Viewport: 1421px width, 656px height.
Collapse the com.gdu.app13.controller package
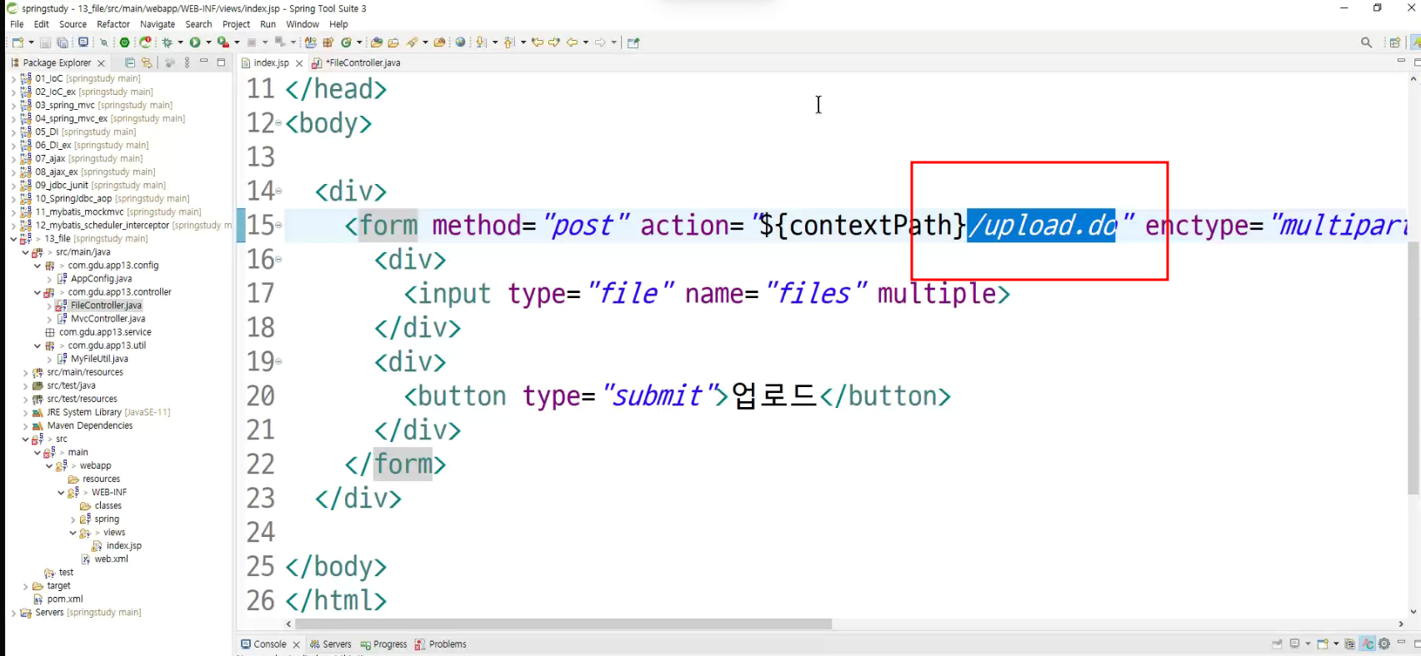[38, 292]
